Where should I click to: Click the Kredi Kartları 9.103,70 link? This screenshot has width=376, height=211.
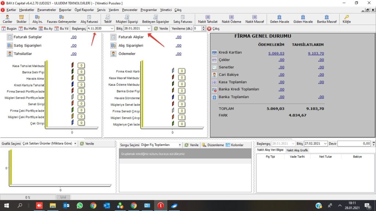(x=316, y=53)
